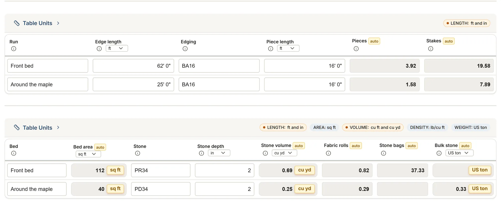Click the LENGTH: ft and in chip above the edging table
Image resolution: width=501 pixels, height=203 pixels.
coord(467,23)
